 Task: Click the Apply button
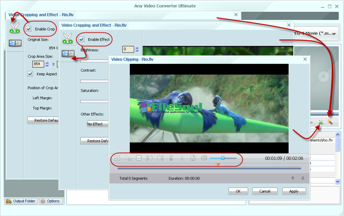[x=294, y=191]
